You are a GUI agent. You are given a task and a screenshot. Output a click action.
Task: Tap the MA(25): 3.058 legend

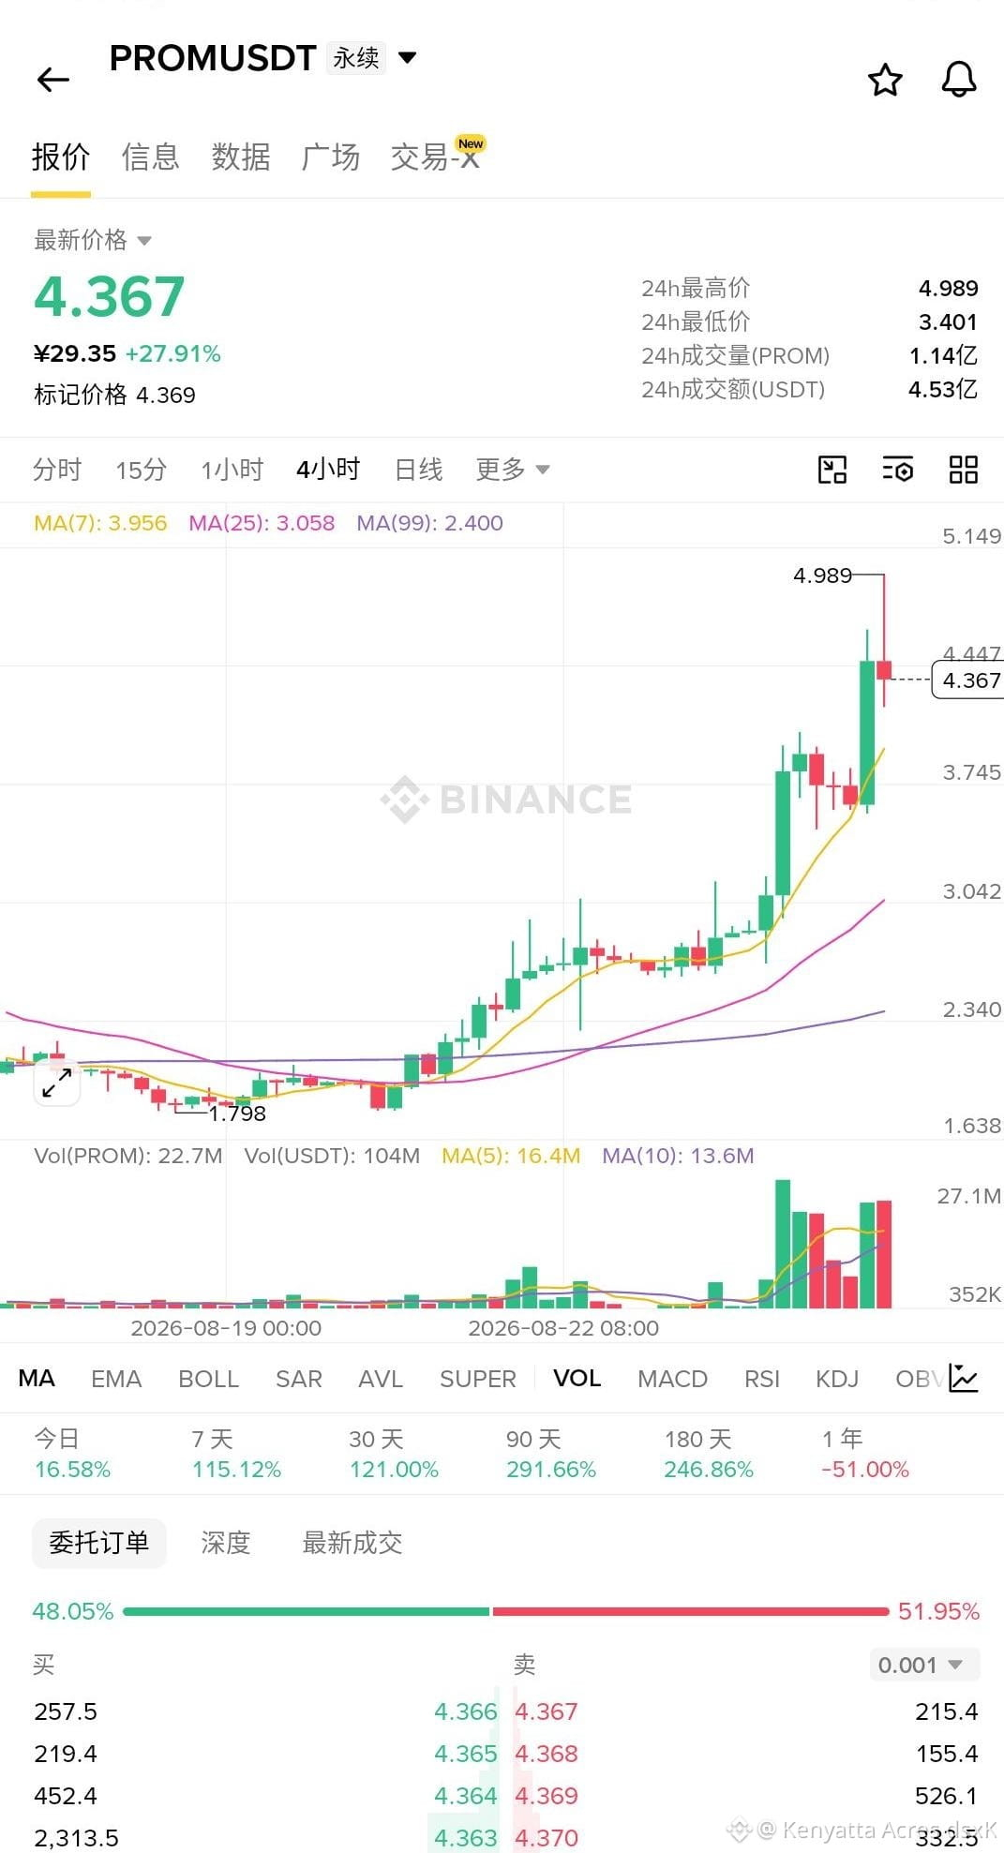(262, 523)
